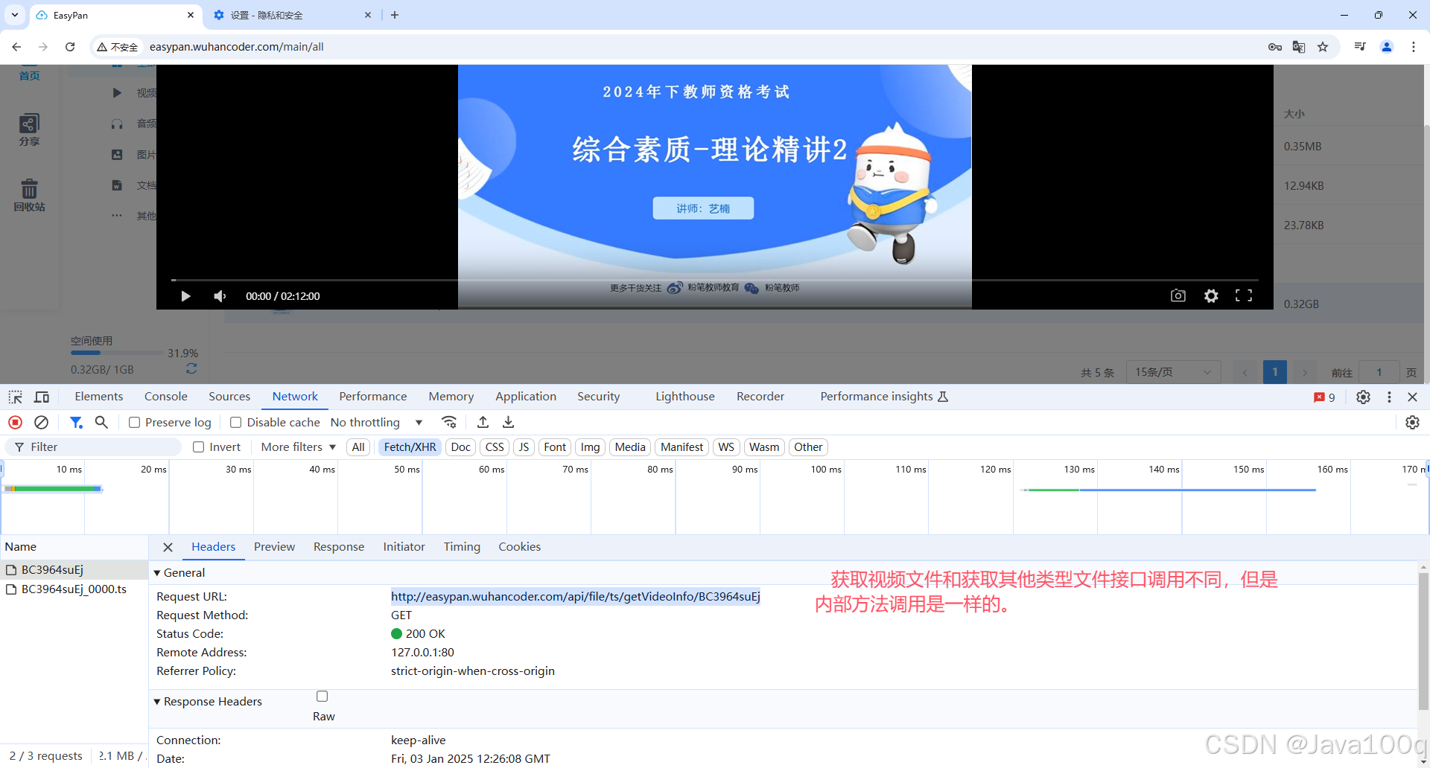Clear the network log
Viewport: 1430px width, 768px height.
point(42,422)
